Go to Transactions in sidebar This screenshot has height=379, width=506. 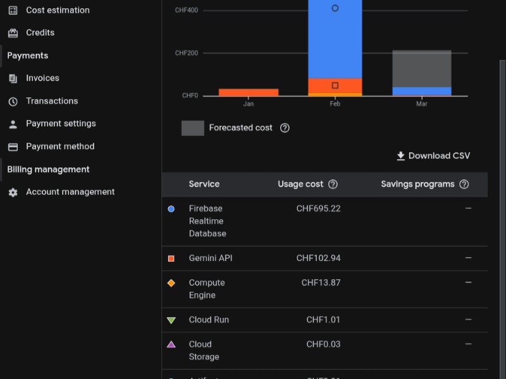click(52, 101)
